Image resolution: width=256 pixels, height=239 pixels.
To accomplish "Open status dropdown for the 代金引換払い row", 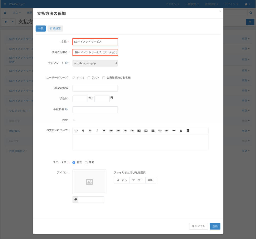I will click(246, 151).
